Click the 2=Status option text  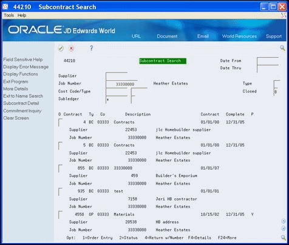click(x=129, y=238)
